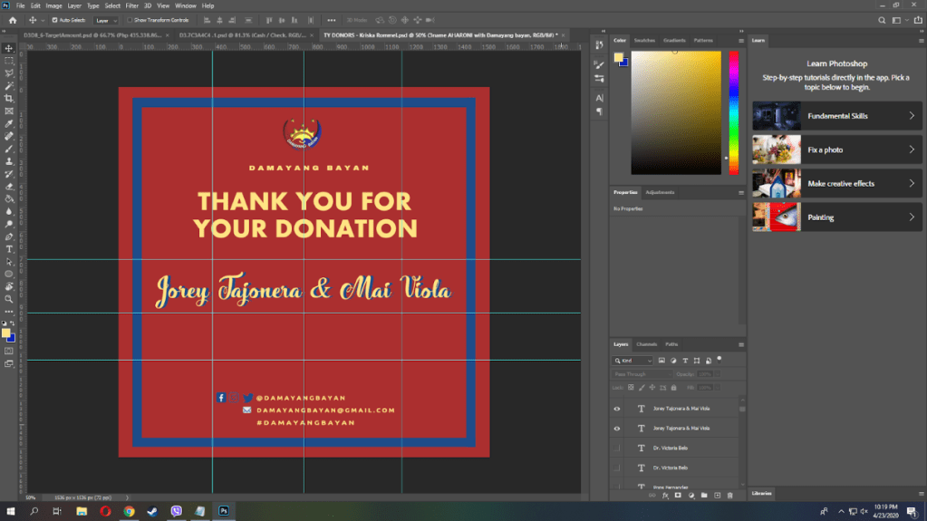Viewport: 927px width, 521px height.
Task: Click the create new layer icon
Action: pos(717,496)
